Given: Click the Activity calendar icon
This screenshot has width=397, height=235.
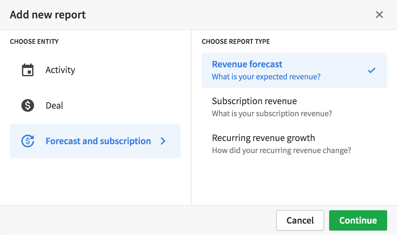Looking at the screenshot, I should (28, 70).
